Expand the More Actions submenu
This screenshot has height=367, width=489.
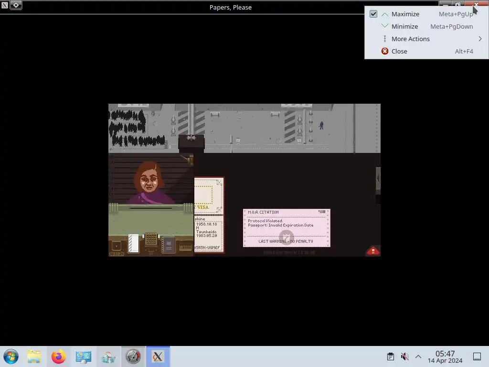pyautogui.click(x=426, y=39)
